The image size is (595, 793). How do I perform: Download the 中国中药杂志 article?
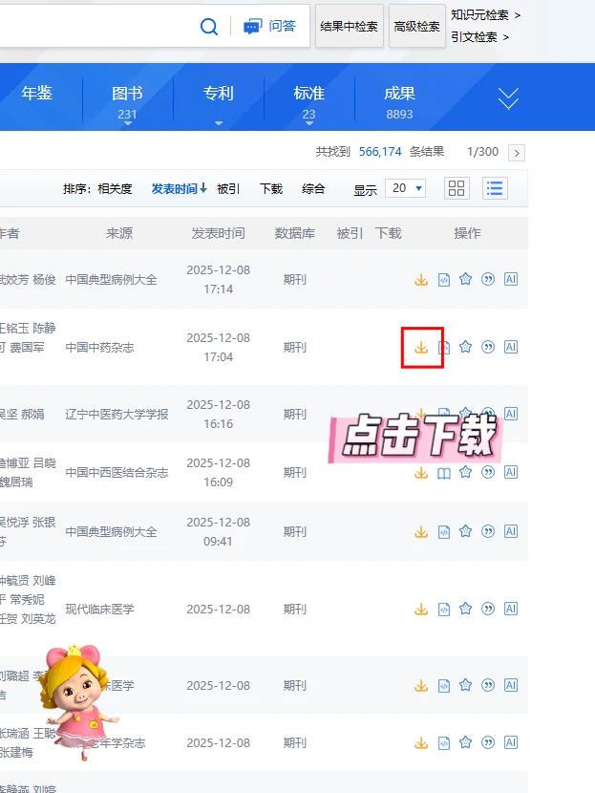[x=421, y=347]
